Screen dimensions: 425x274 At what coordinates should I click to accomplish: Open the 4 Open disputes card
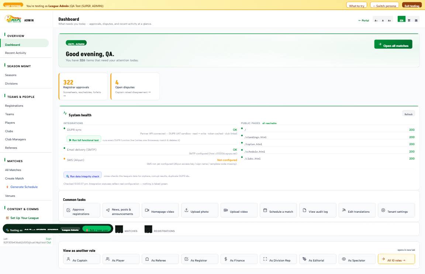pos(135,86)
